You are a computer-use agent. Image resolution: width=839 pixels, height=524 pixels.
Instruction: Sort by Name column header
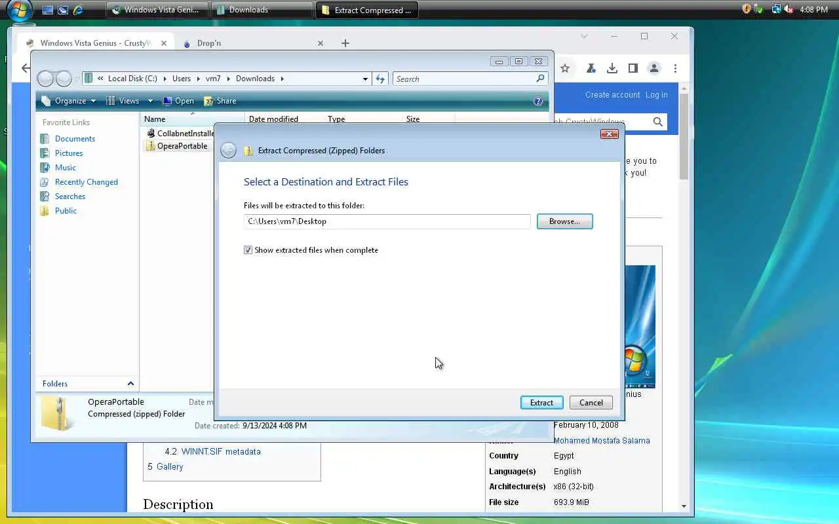coord(193,119)
